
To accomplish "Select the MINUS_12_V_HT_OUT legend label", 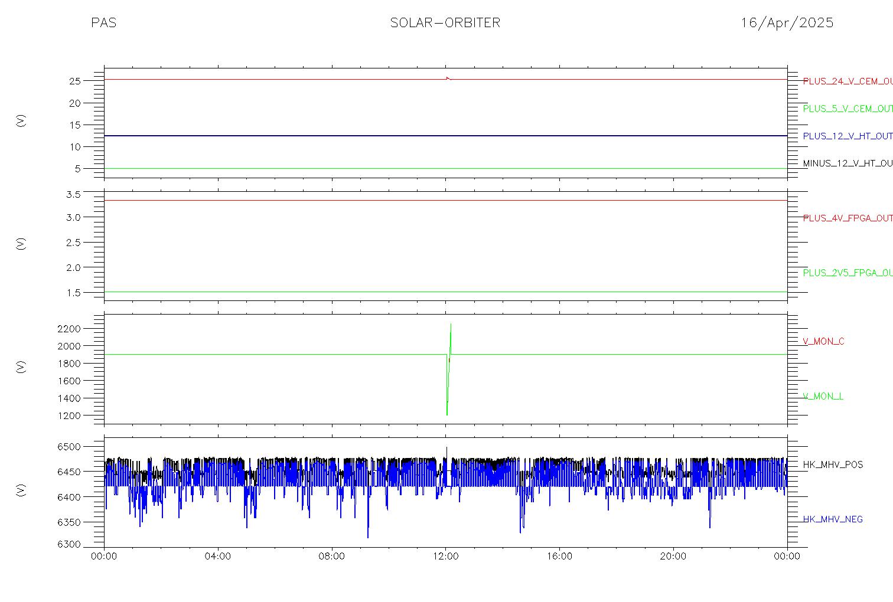I will click(x=848, y=163).
